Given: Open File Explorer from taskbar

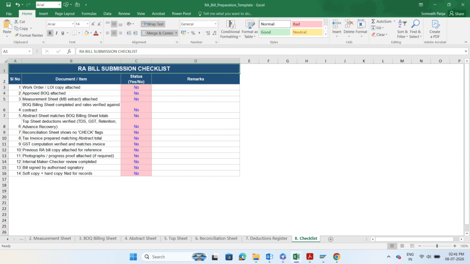Looking at the screenshot, I should click(256, 257).
